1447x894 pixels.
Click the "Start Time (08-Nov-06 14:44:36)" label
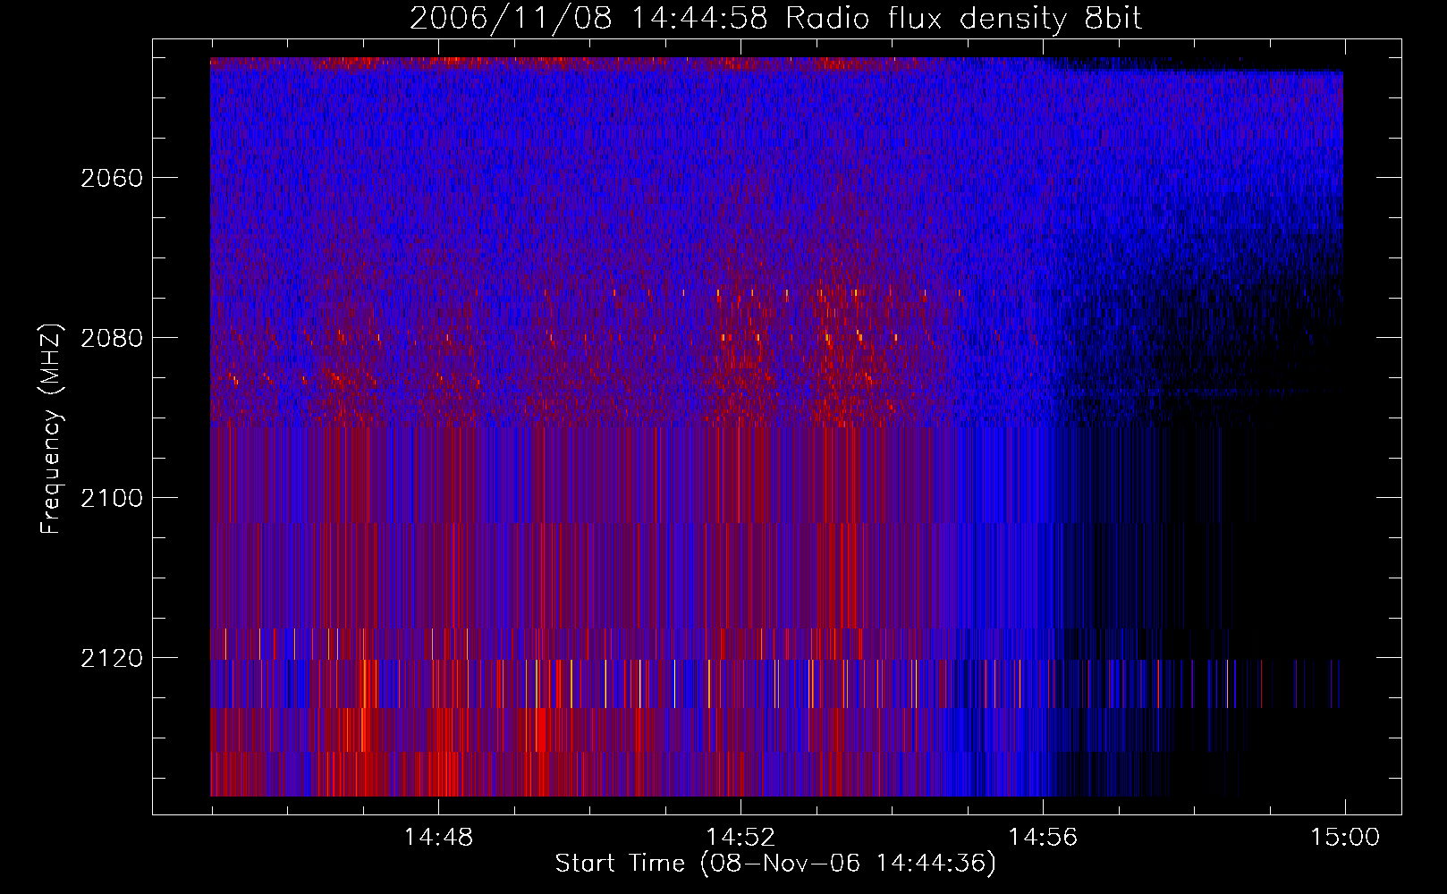[x=775, y=864]
